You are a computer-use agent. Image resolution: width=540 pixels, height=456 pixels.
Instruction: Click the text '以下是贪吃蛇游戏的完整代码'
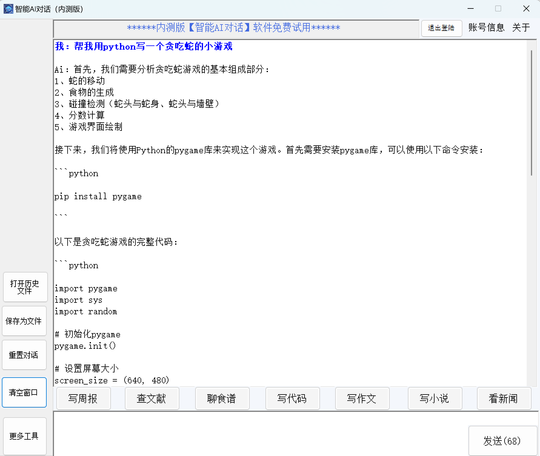click(x=116, y=242)
